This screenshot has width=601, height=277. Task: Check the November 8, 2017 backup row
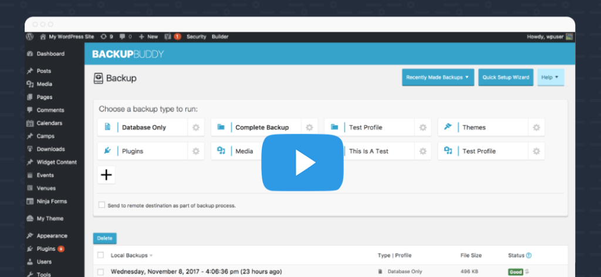(100, 272)
